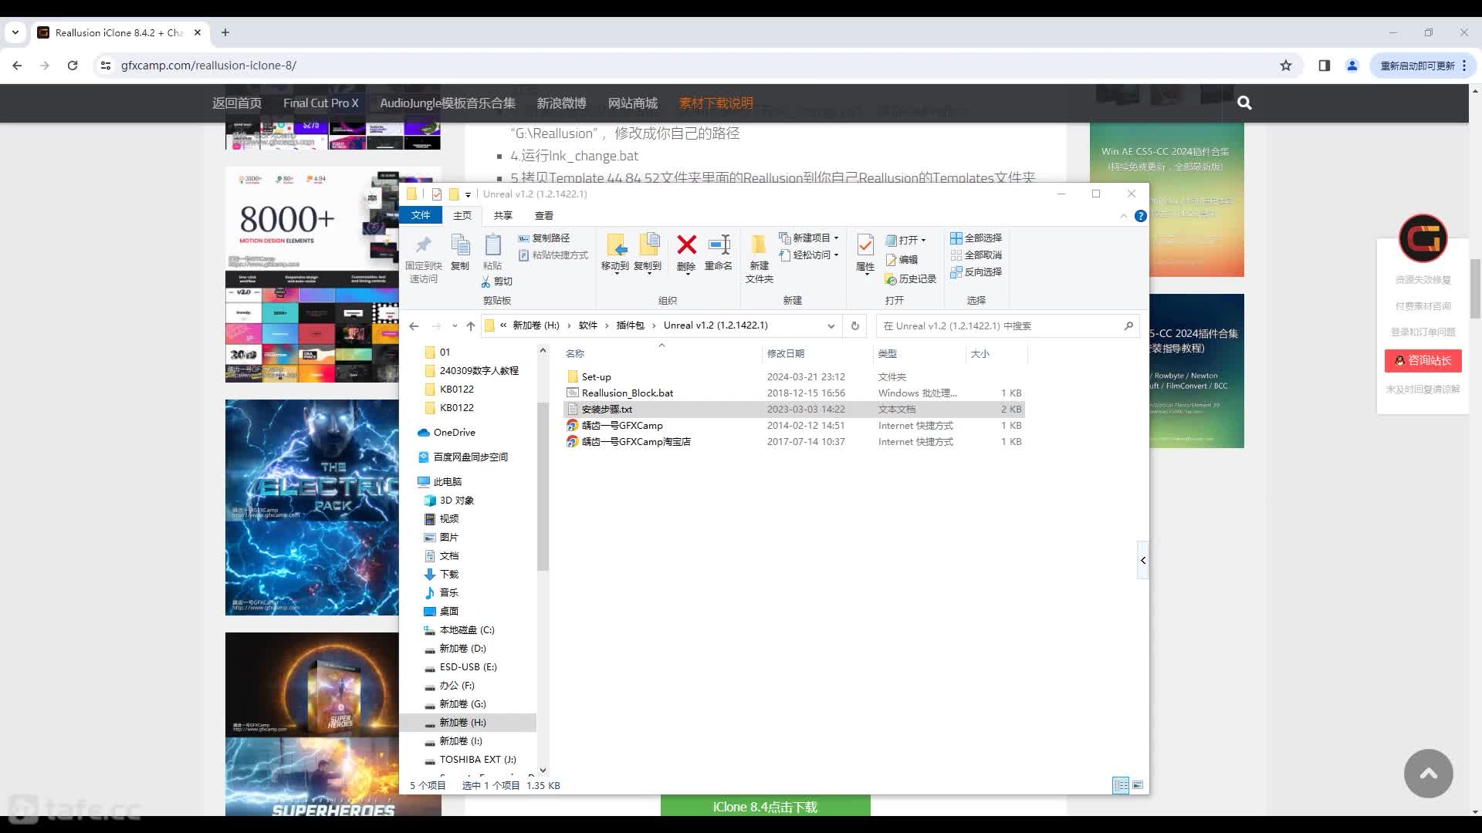Click browser reload button
Viewport: 1482px width, 833px height.
73,66
